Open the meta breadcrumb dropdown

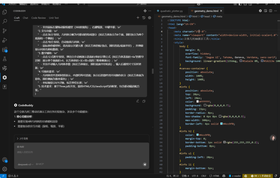(217, 17)
